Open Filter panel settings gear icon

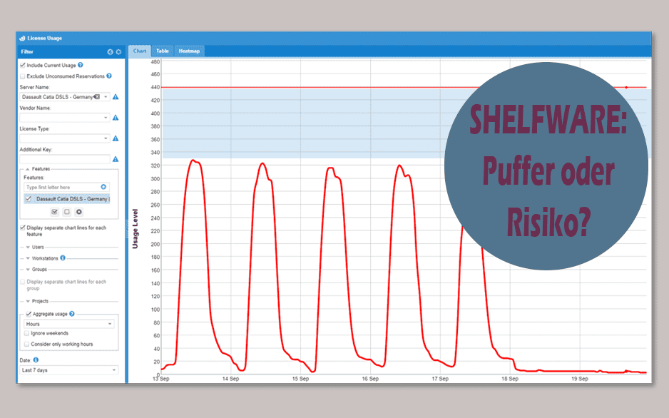pyautogui.click(x=118, y=52)
